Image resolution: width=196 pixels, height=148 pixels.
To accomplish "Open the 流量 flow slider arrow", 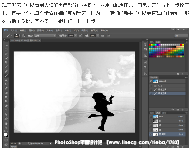I will point(98,36).
